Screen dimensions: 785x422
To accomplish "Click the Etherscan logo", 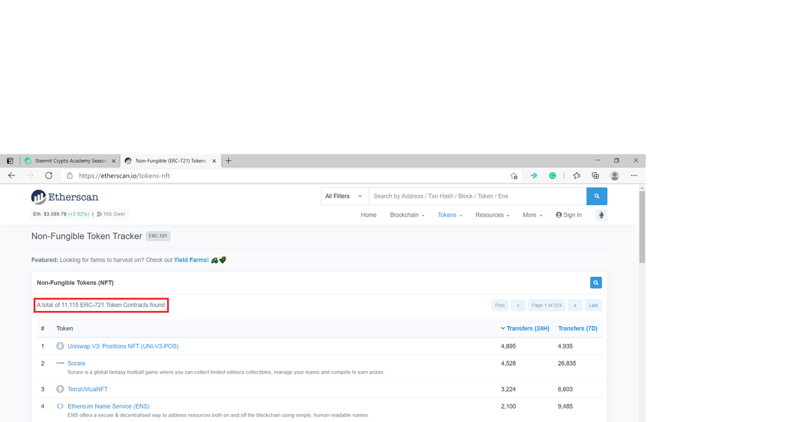I will point(64,197).
